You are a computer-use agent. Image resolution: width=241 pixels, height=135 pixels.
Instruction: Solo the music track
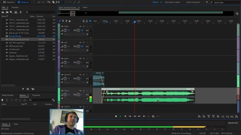click(x=84, y=91)
